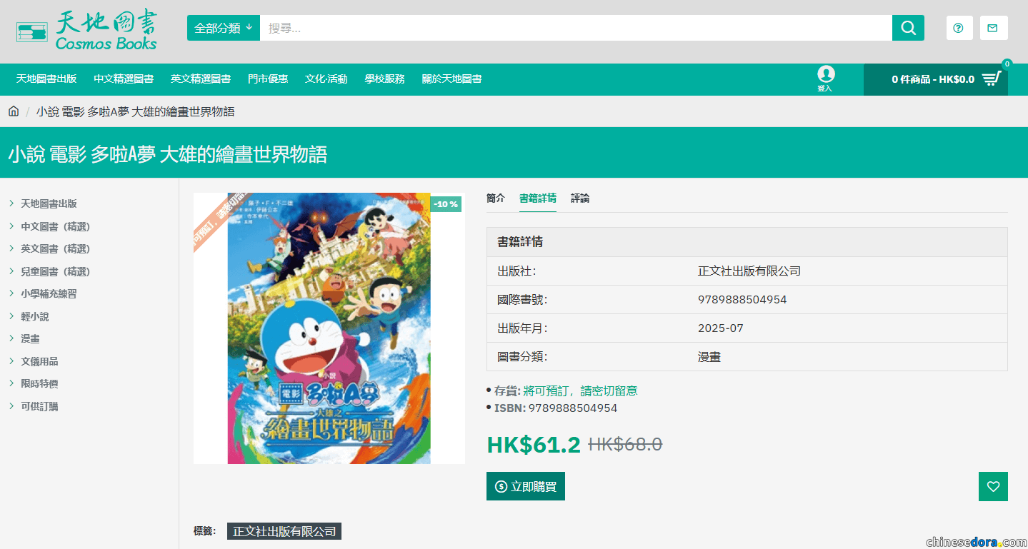
Task: Open the 全部分類 category dropdown
Action: coord(223,28)
